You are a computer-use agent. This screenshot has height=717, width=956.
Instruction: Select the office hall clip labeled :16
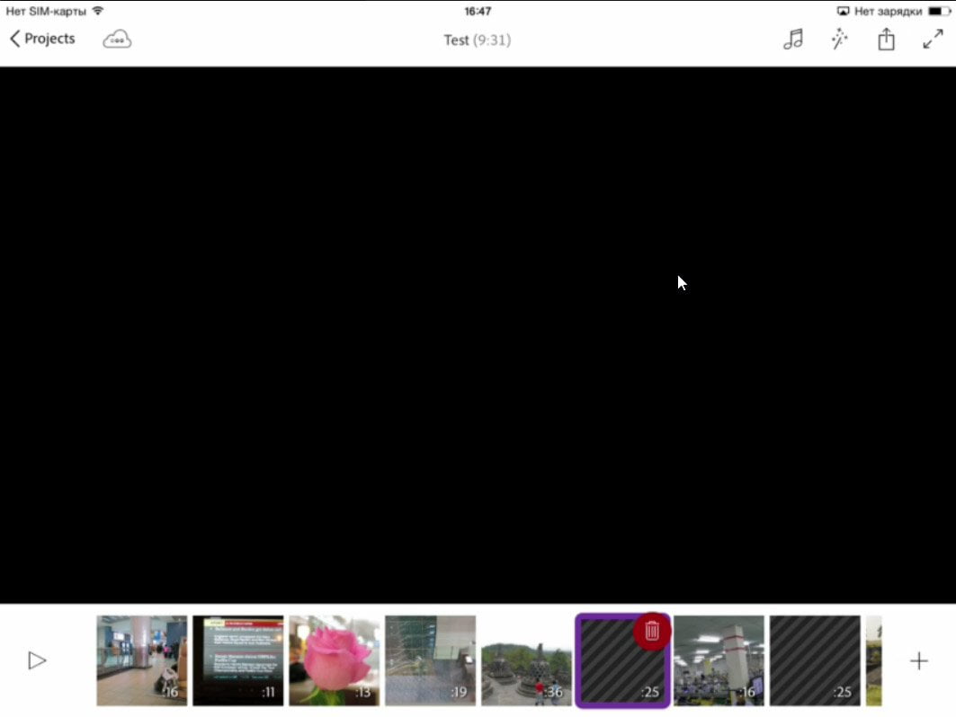click(719, 661)
